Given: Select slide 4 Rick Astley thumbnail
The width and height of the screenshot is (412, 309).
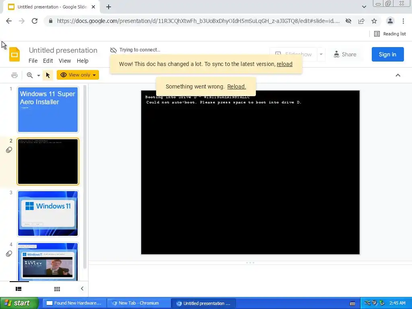Looking at the screenshot, I should point(48,262).
